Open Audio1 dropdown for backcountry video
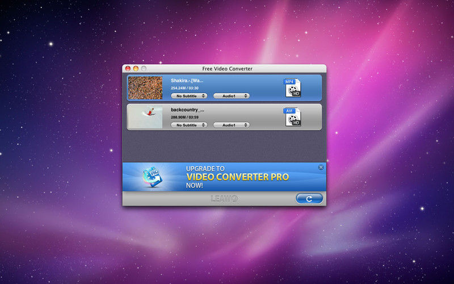This screenshot has height=284, width=454. [232, 125]
